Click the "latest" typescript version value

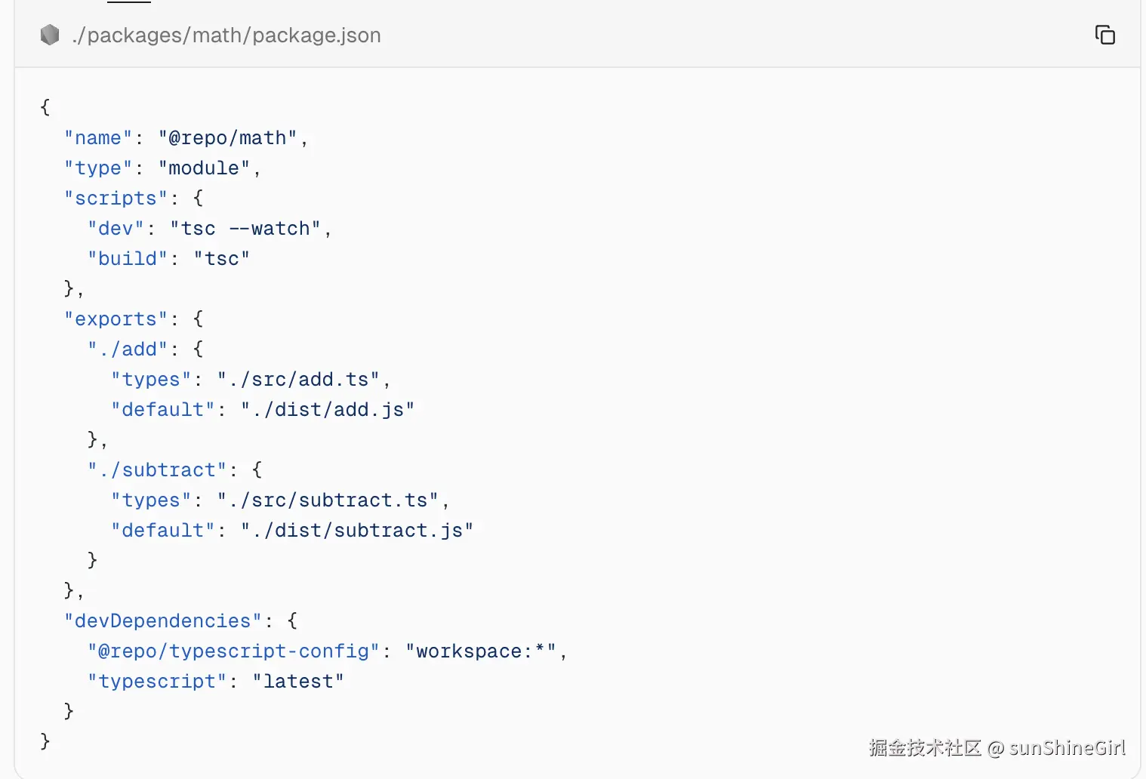click(x=298, y=682)
